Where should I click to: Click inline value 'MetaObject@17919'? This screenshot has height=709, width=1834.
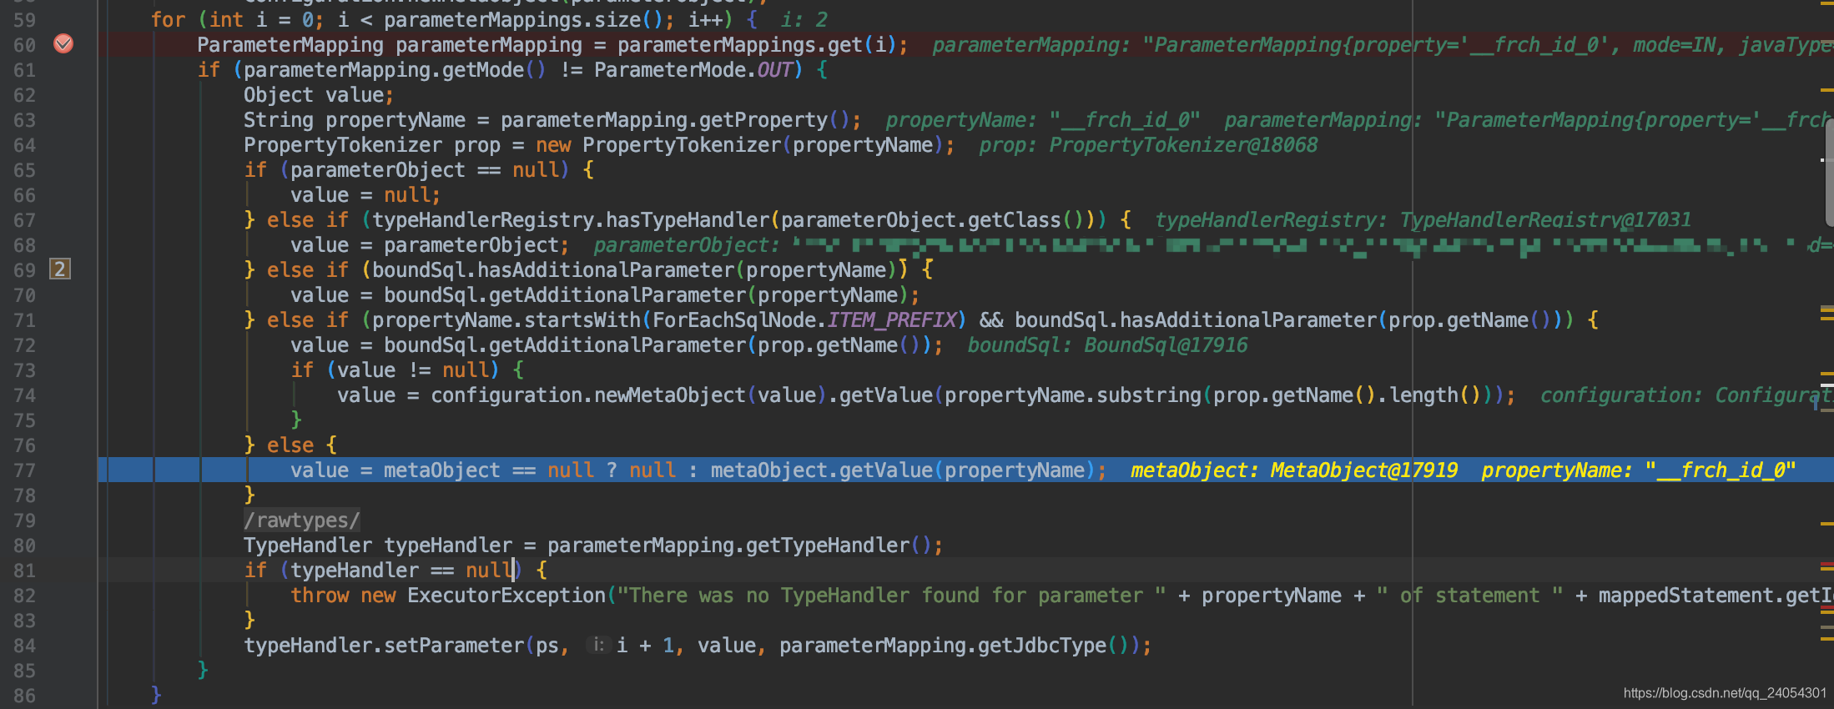tap(1364, 470)
